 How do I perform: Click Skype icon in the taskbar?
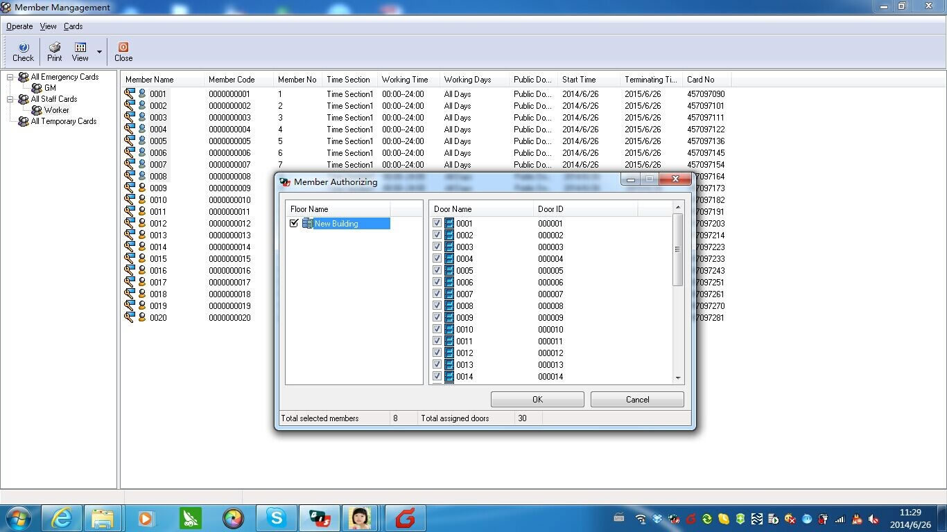click(x=276, y=518)
